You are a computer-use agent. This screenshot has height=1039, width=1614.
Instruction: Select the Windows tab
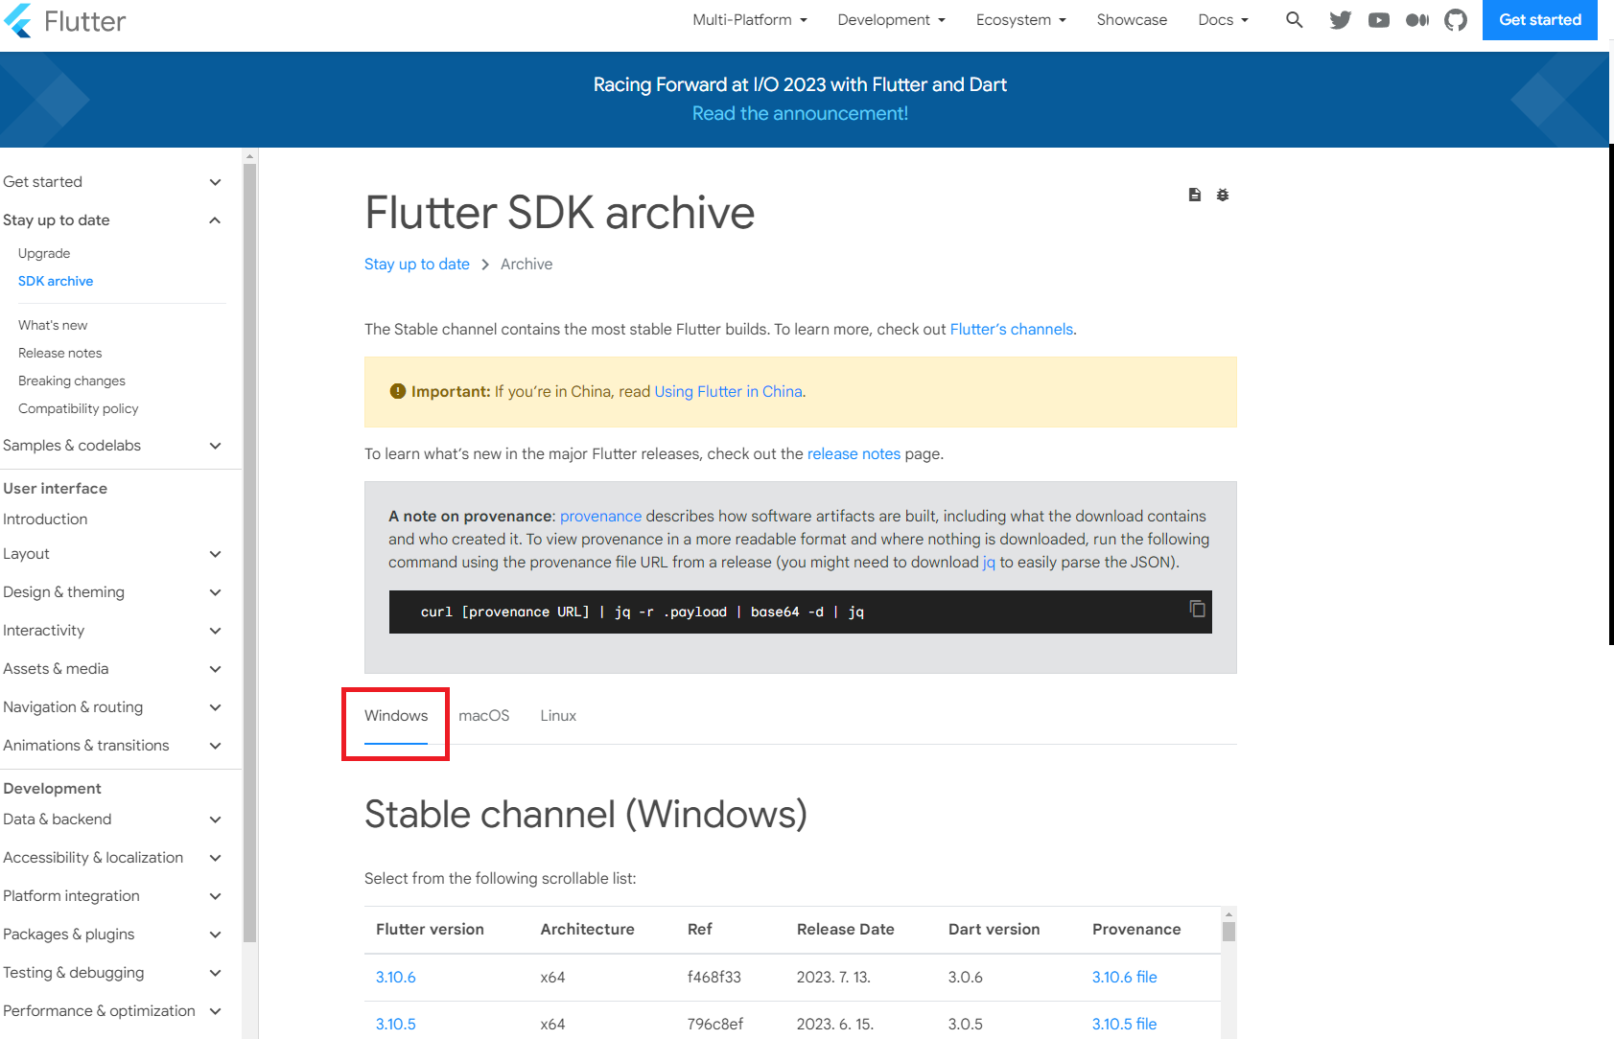point(396,716)
